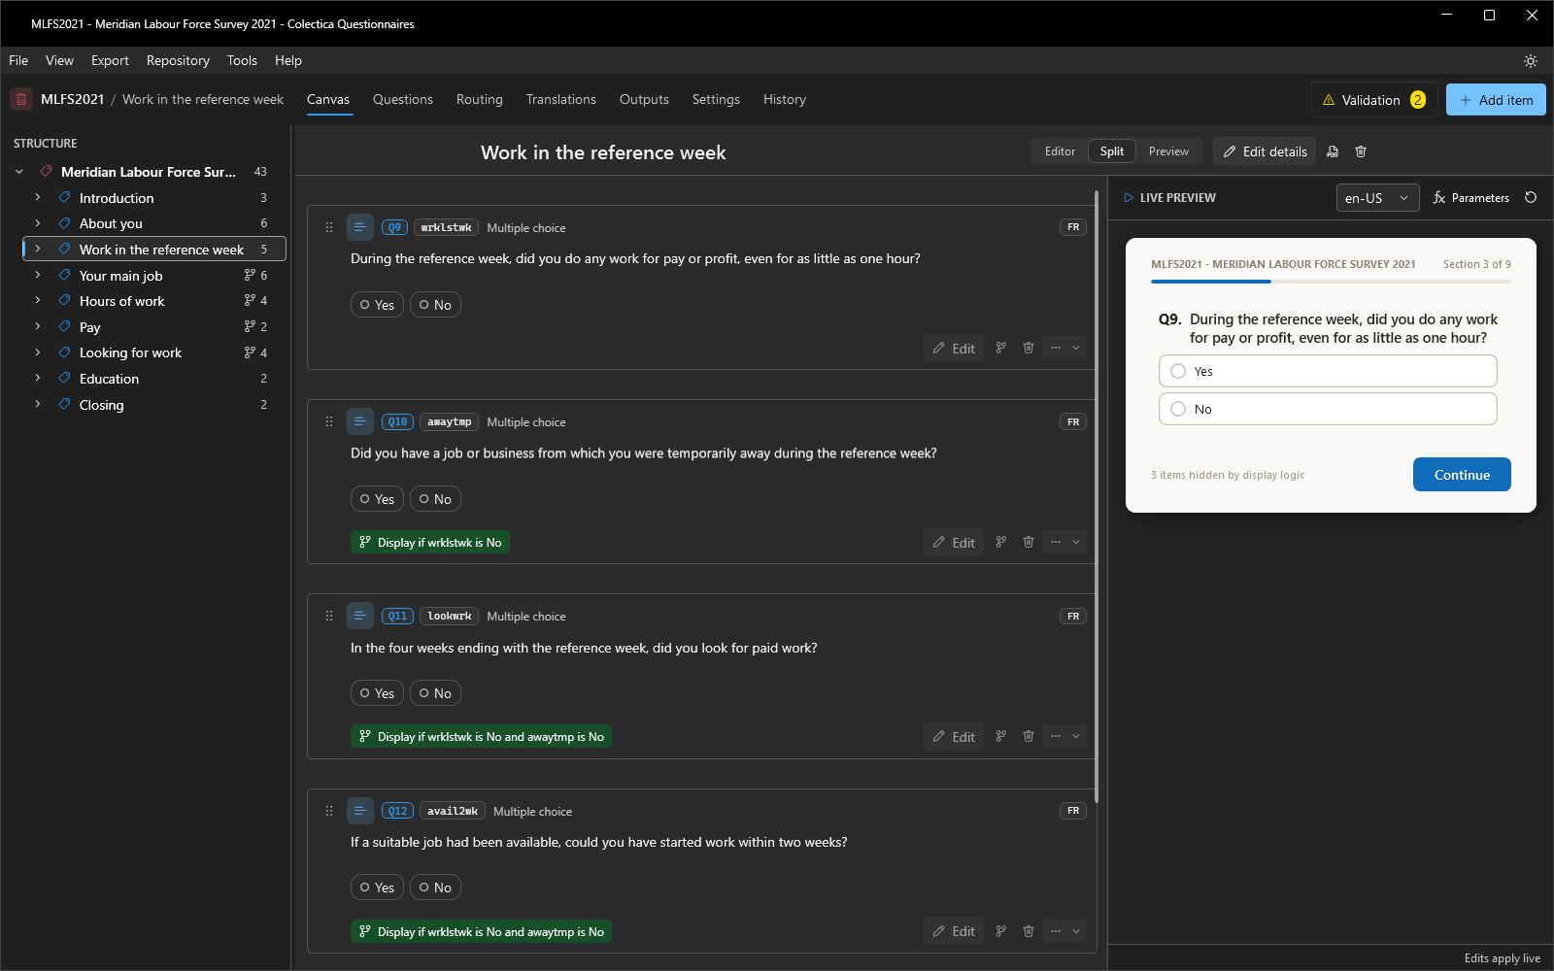Image resolution: width=1554 pixels, height=971 pixels.
Task: Click Edit details for the section
Action: 1265,151
